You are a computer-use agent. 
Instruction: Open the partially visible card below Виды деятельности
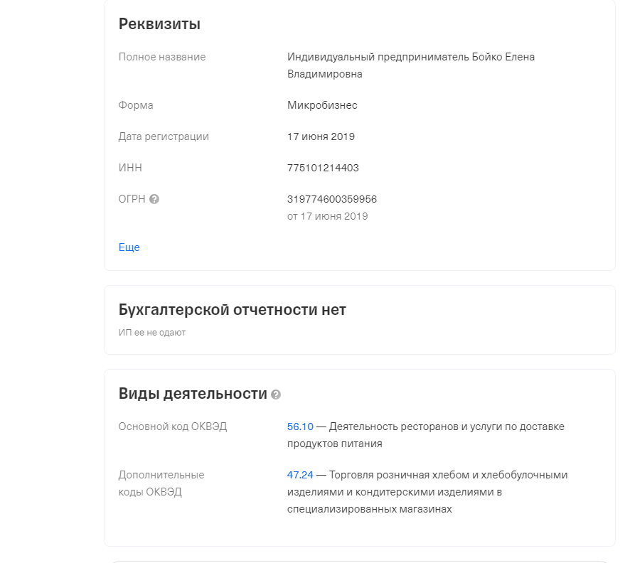click(360, 561)
